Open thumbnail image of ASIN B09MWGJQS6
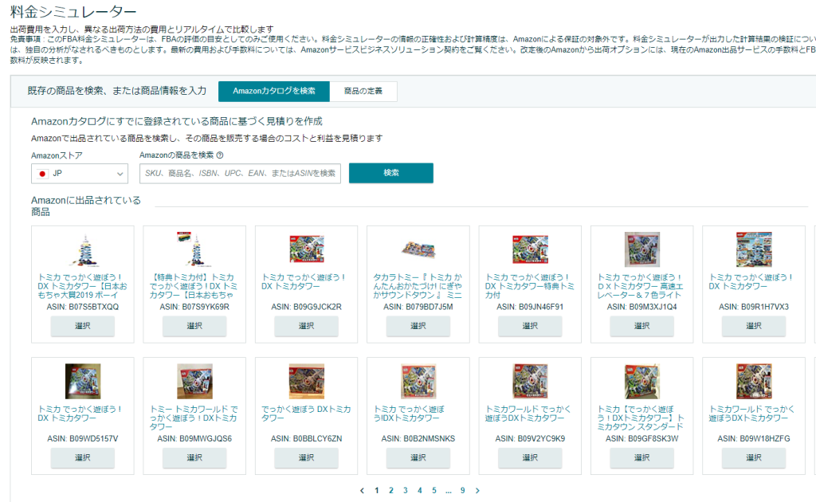 [x=194, y=382]
